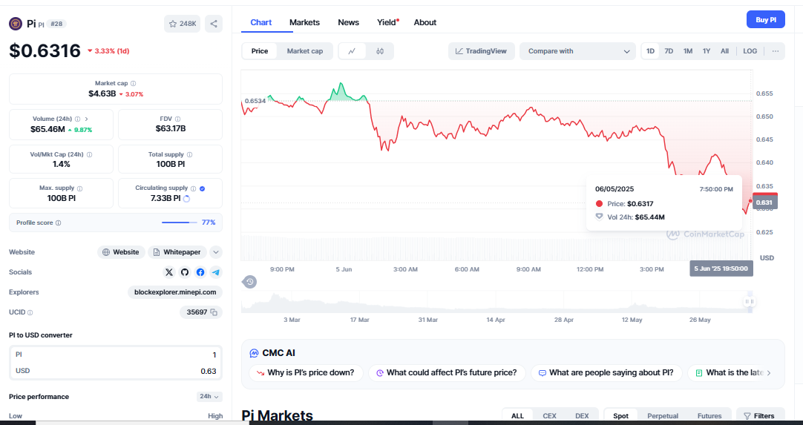
Task: Ask "Why is PI's price down?"
Action: click(306, 373)
